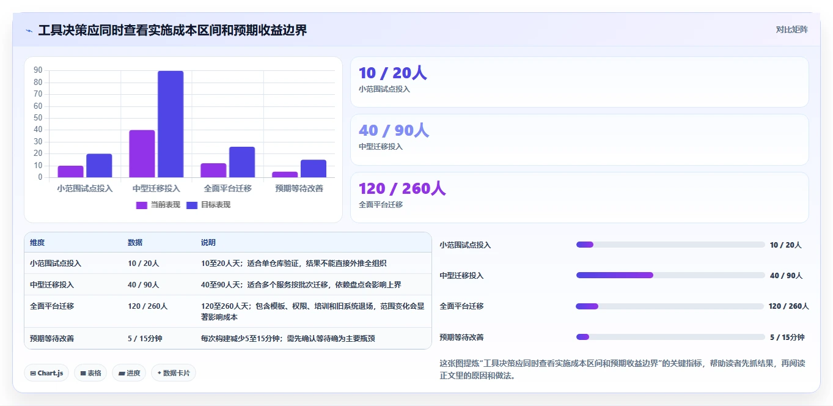833x406 pixels.
Task: Click table value 10 / 20人
Action: [x=144, y=264]
